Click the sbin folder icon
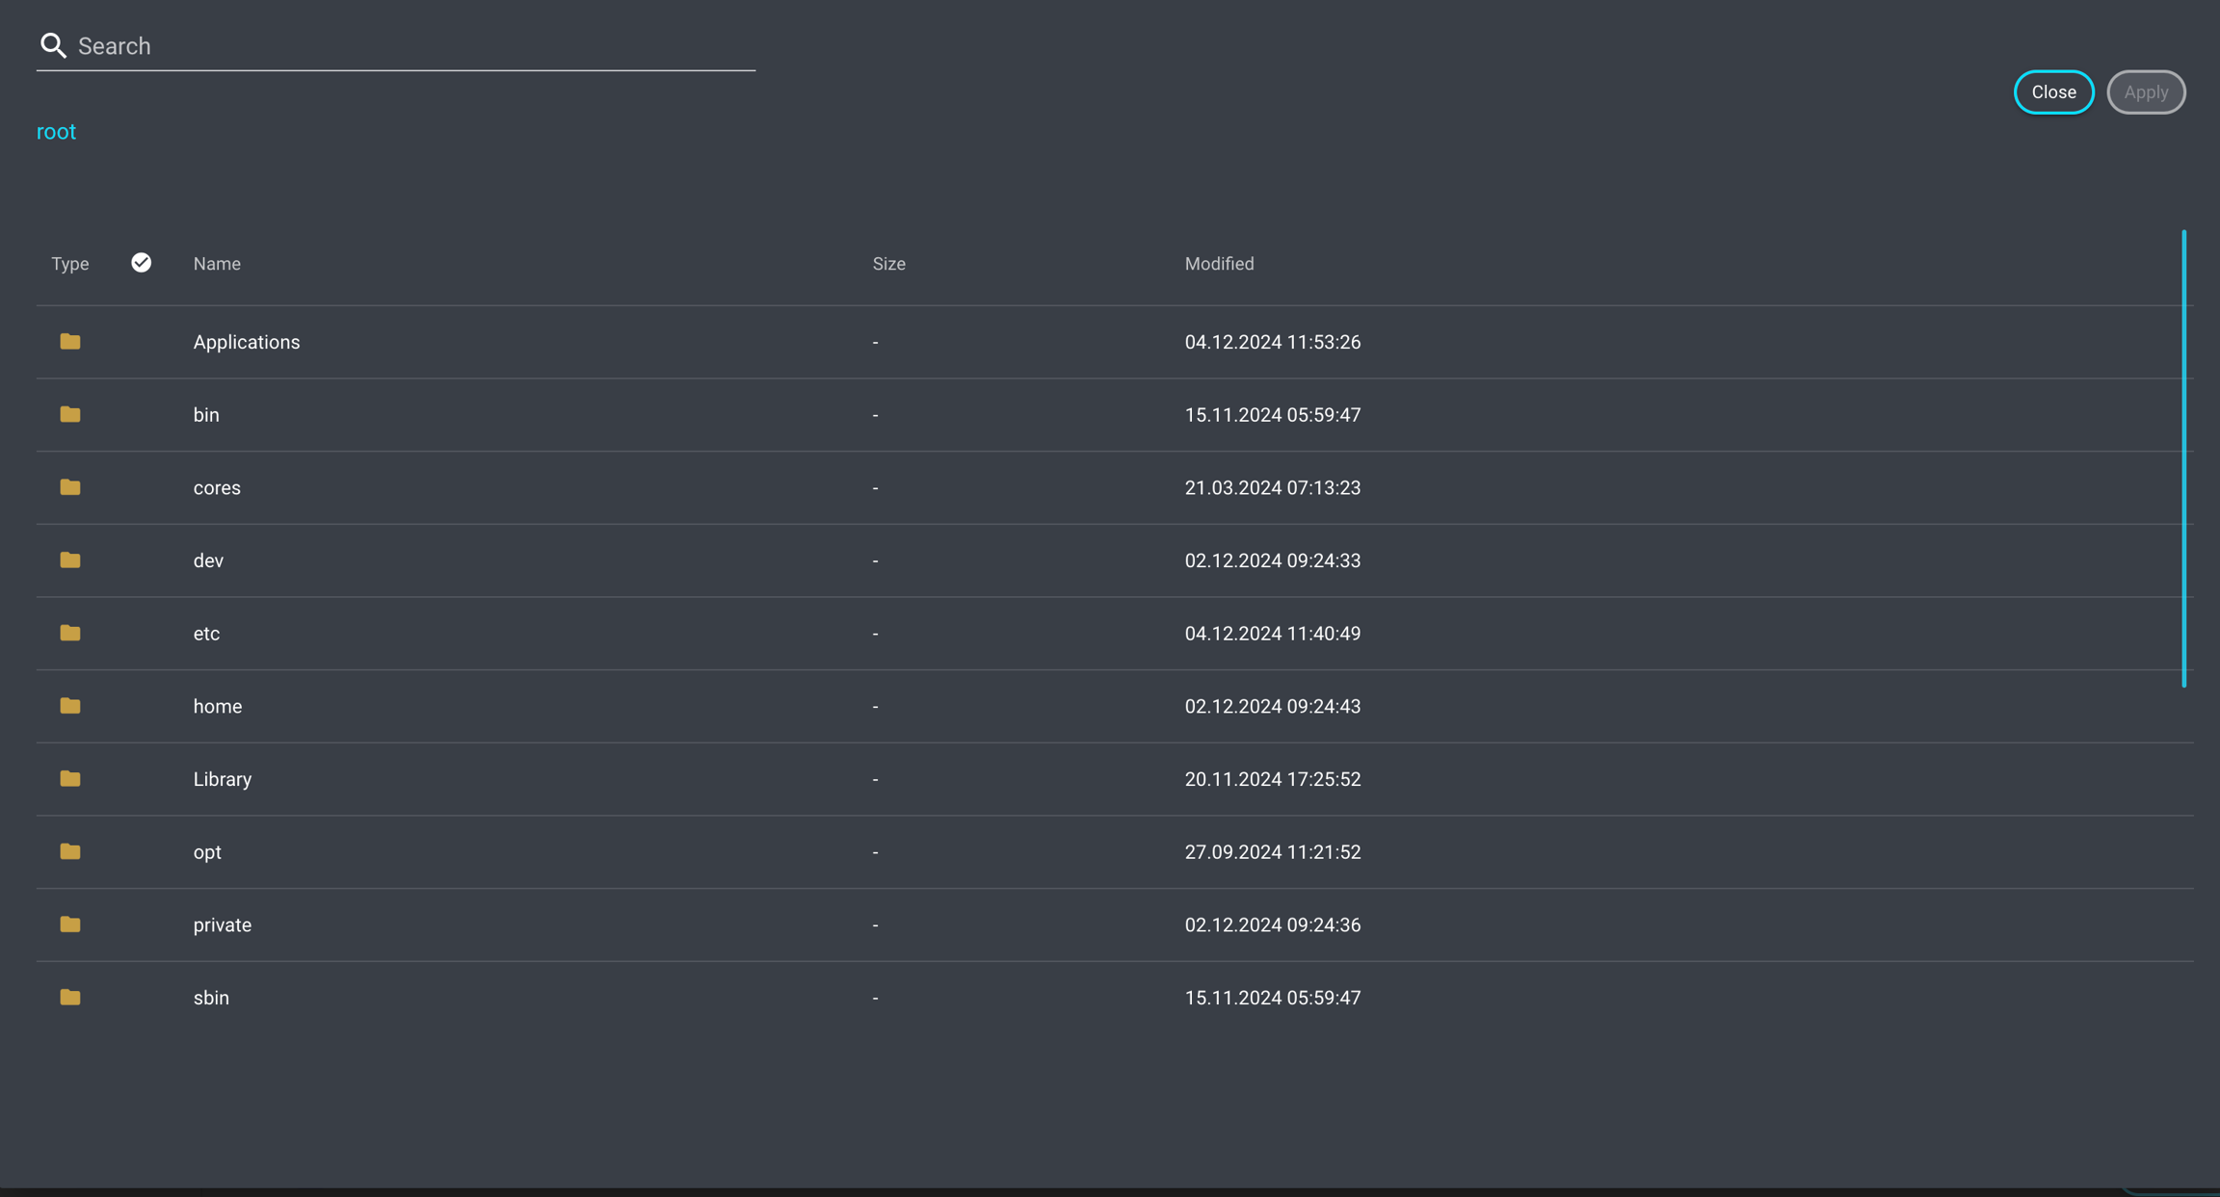Screen dimensions: 2220x1197 pyautogui.click(x=69, y=998)
